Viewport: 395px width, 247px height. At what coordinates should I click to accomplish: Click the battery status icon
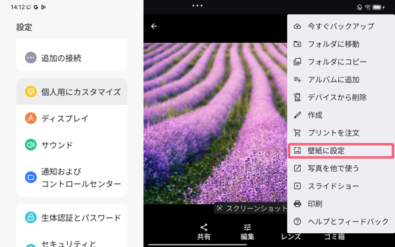[x=377, y=7]
